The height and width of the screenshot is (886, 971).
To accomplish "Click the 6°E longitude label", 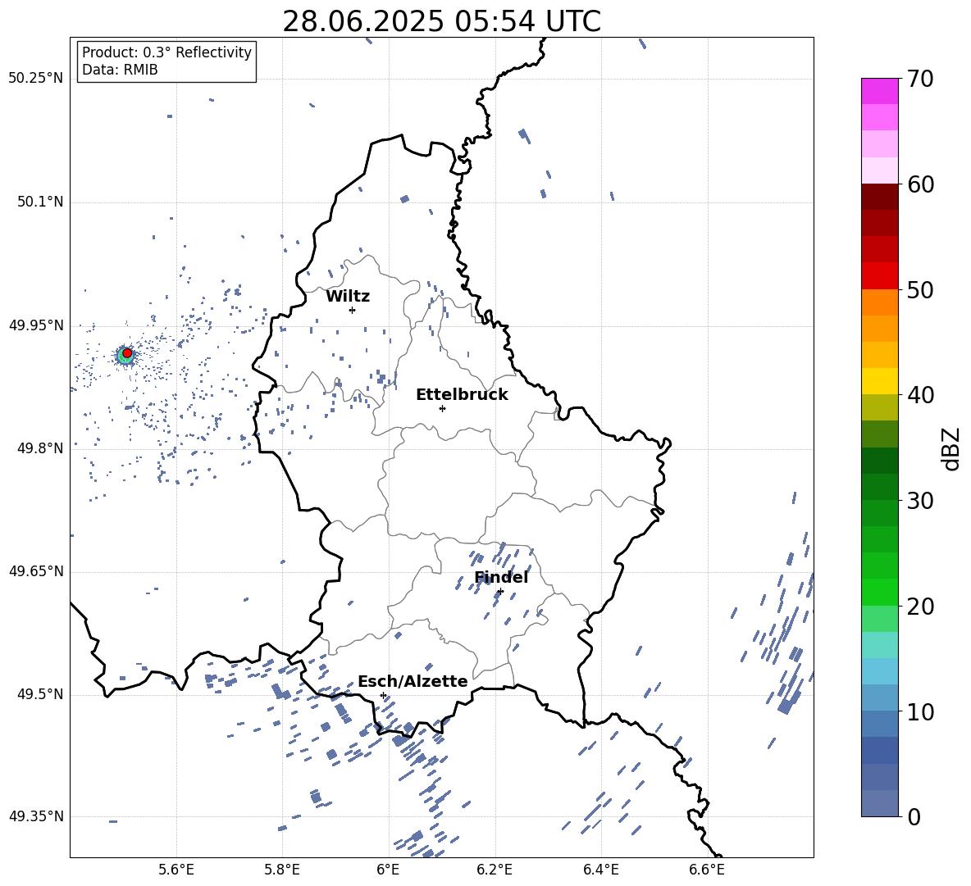I will coord(388,870).
